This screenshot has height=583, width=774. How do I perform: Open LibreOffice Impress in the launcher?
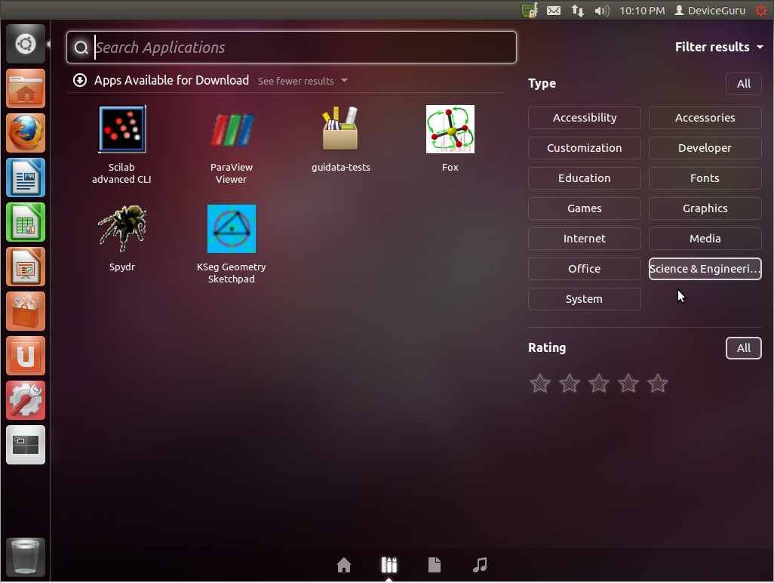(x=26, y=267)
